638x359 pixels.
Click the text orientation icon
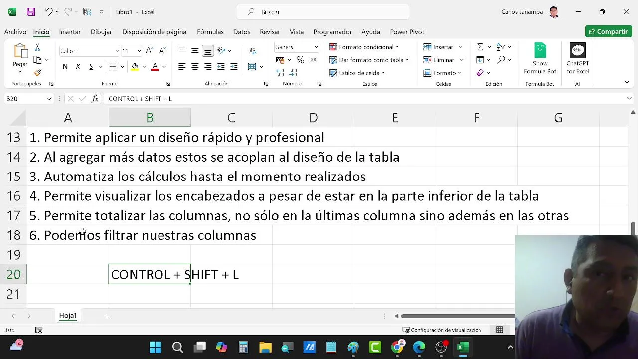[x=221, y=50]
